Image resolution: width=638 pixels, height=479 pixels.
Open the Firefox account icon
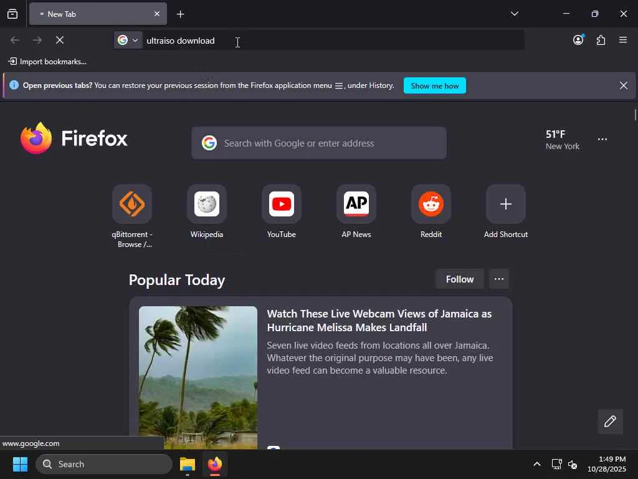pyautogui.click(x=578, y=40)
